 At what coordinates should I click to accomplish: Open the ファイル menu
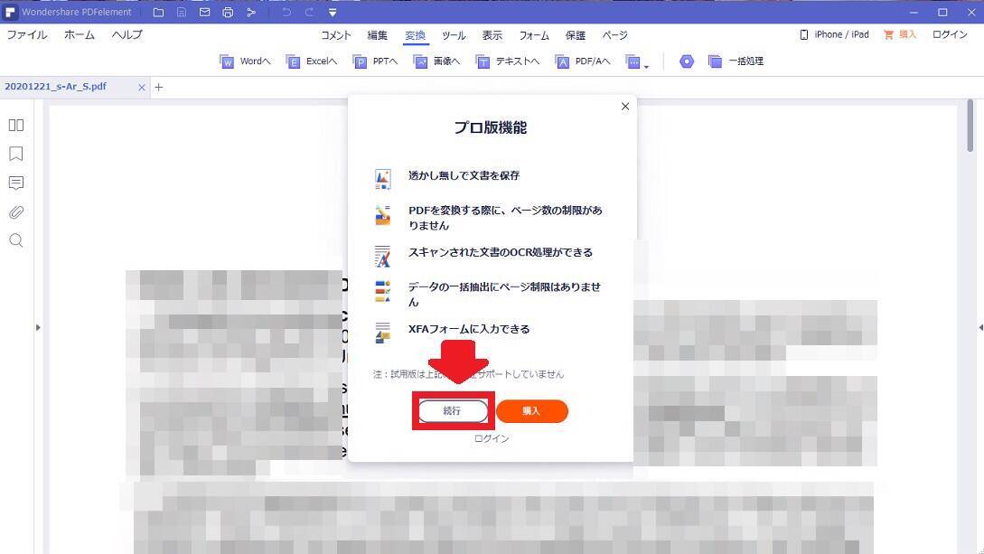(x=27, y=35)
